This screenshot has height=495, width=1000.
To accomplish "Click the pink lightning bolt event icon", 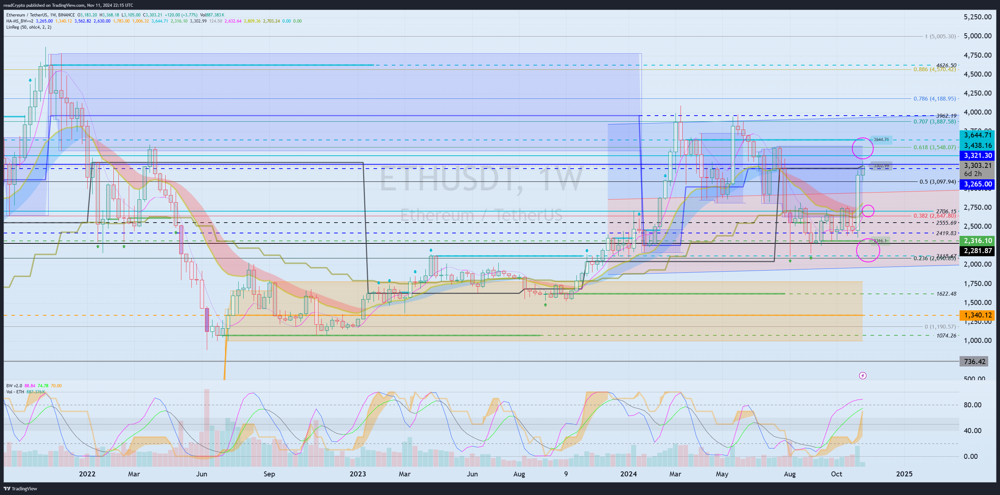I will (x=863, y=375).
